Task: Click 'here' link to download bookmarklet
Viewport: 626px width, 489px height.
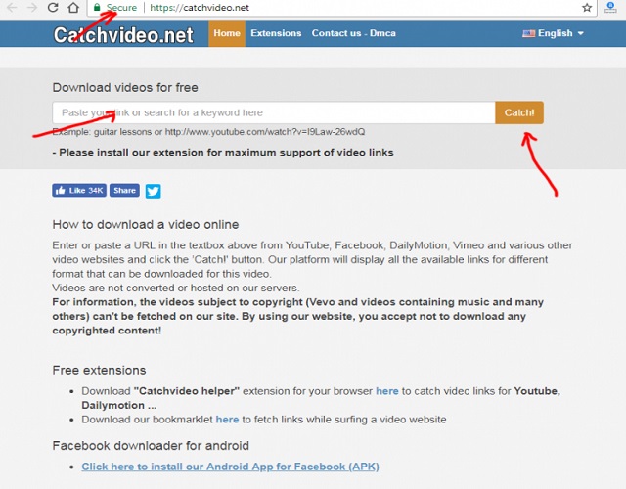Action: coord(227,420)
